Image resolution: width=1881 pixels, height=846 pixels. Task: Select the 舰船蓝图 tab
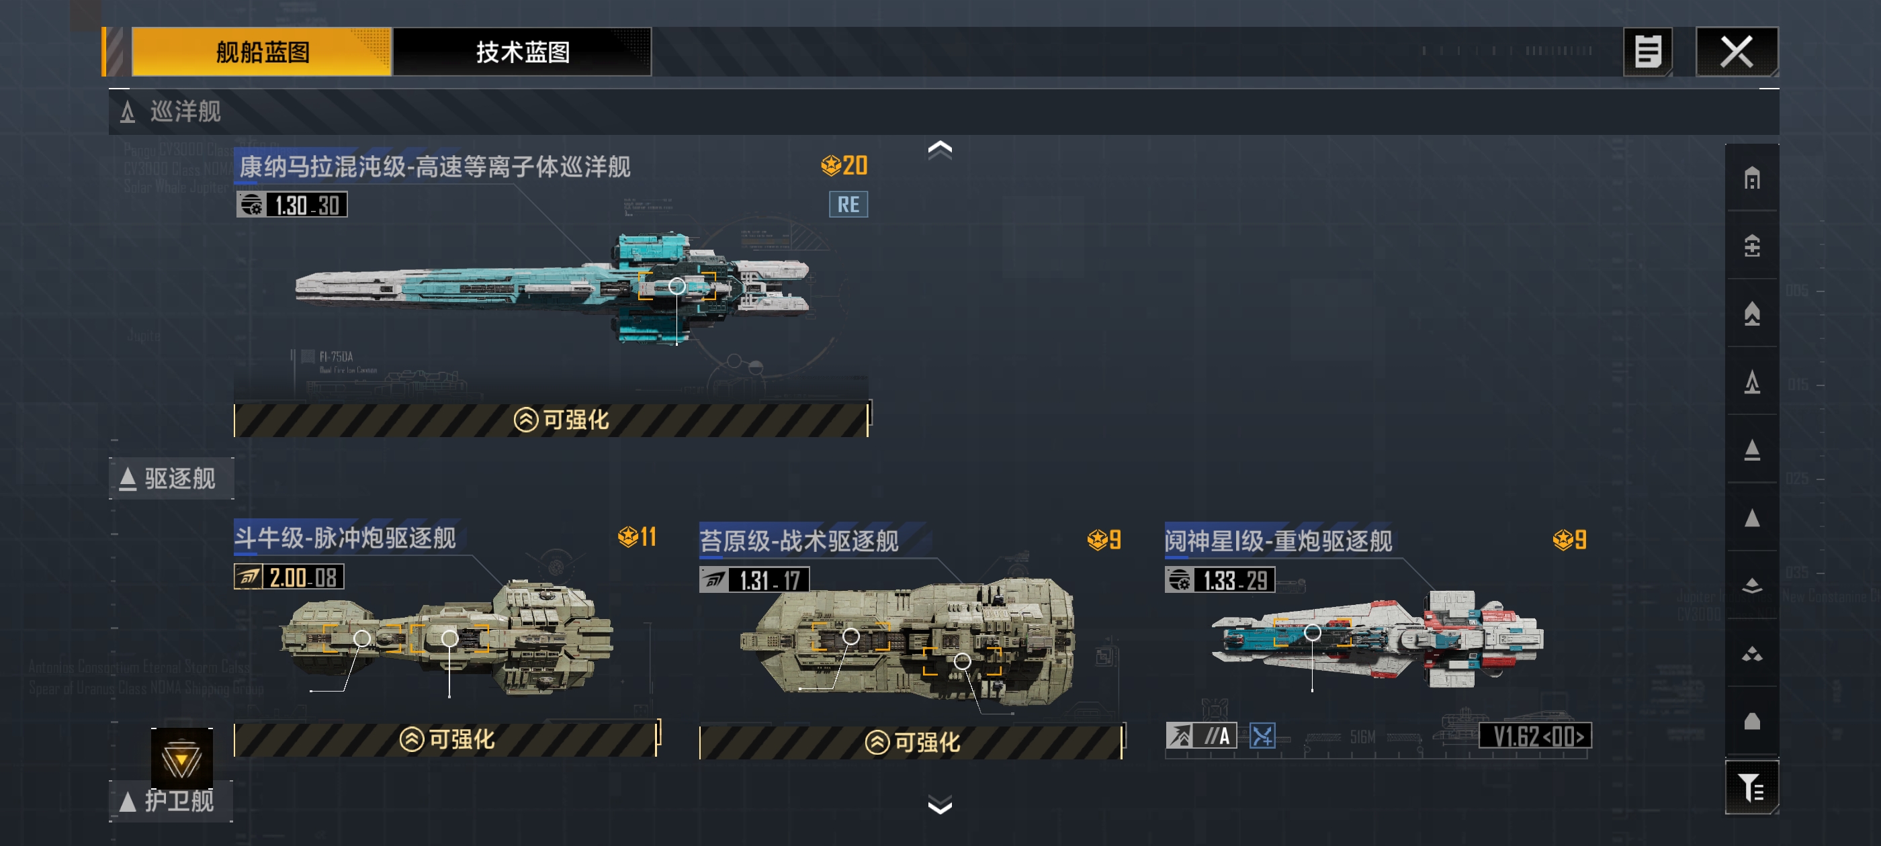[262, 52]
